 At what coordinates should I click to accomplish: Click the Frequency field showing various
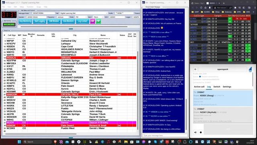(x=63, y=17)
